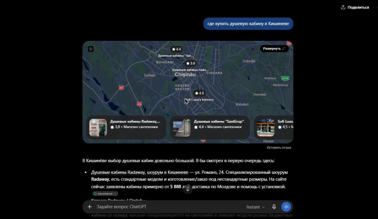378x219 pixels.
Task: Expand the map with Развернуть button
Action: coord(274,48)
